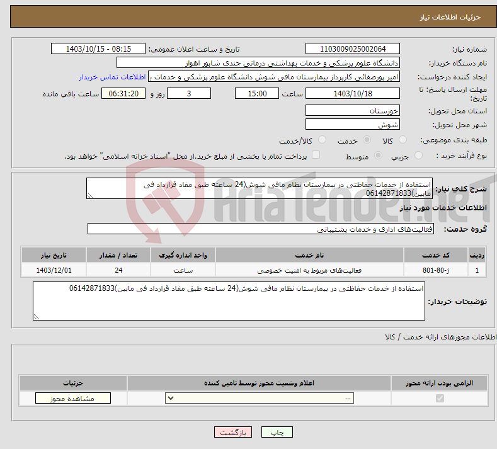
Task: Click the چاپ print button
Action: click(277, 432)
